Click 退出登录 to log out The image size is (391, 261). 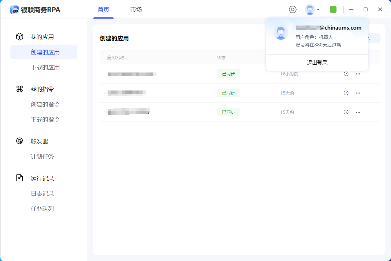tap(317, 63)
